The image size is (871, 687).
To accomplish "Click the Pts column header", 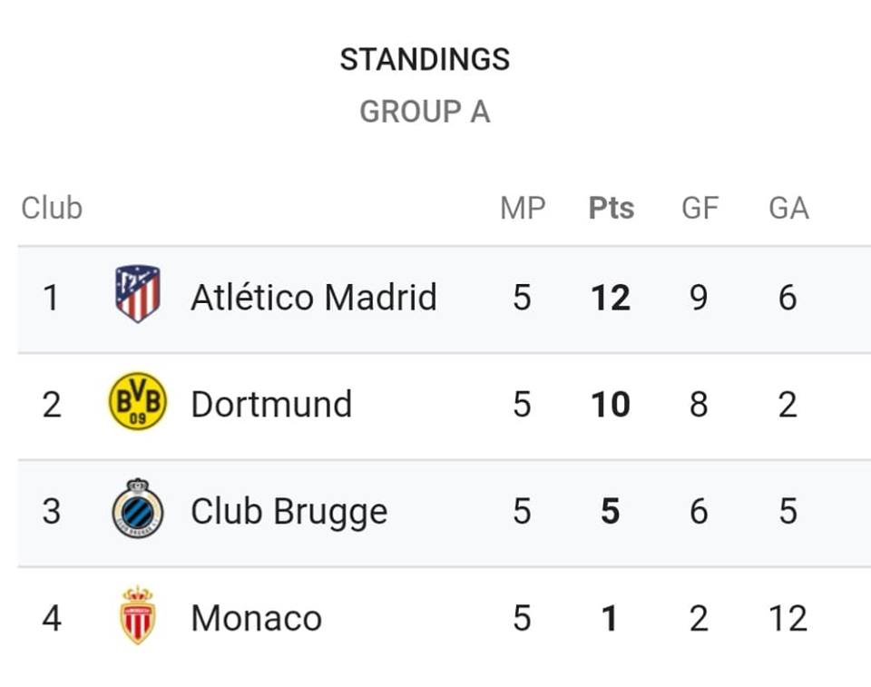I will 611,209.
